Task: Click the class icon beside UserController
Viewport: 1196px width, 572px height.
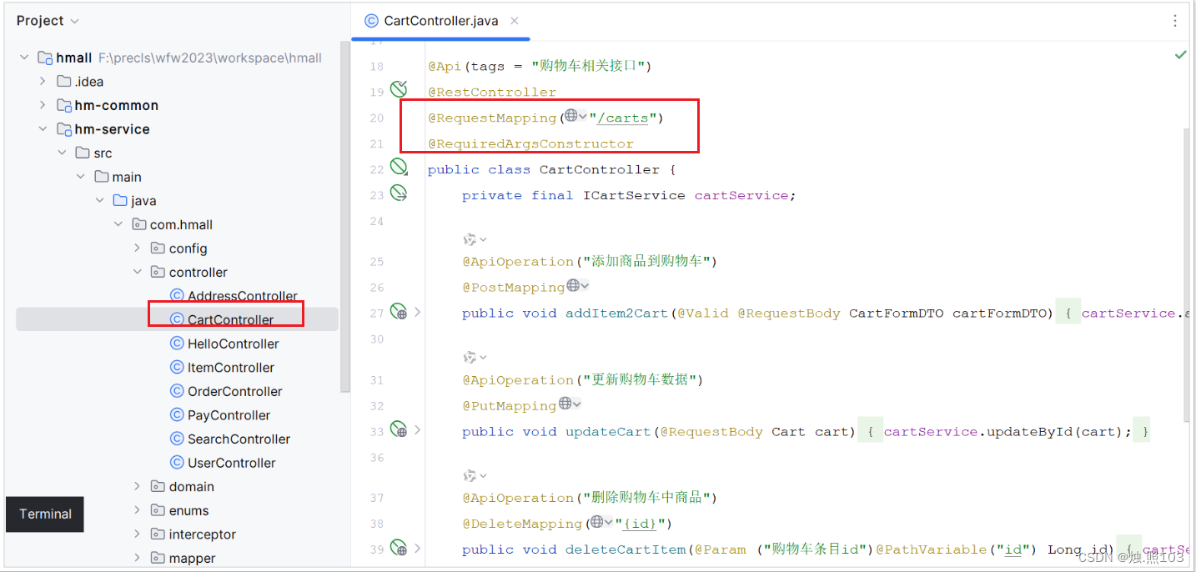Action: pos(176,463)
